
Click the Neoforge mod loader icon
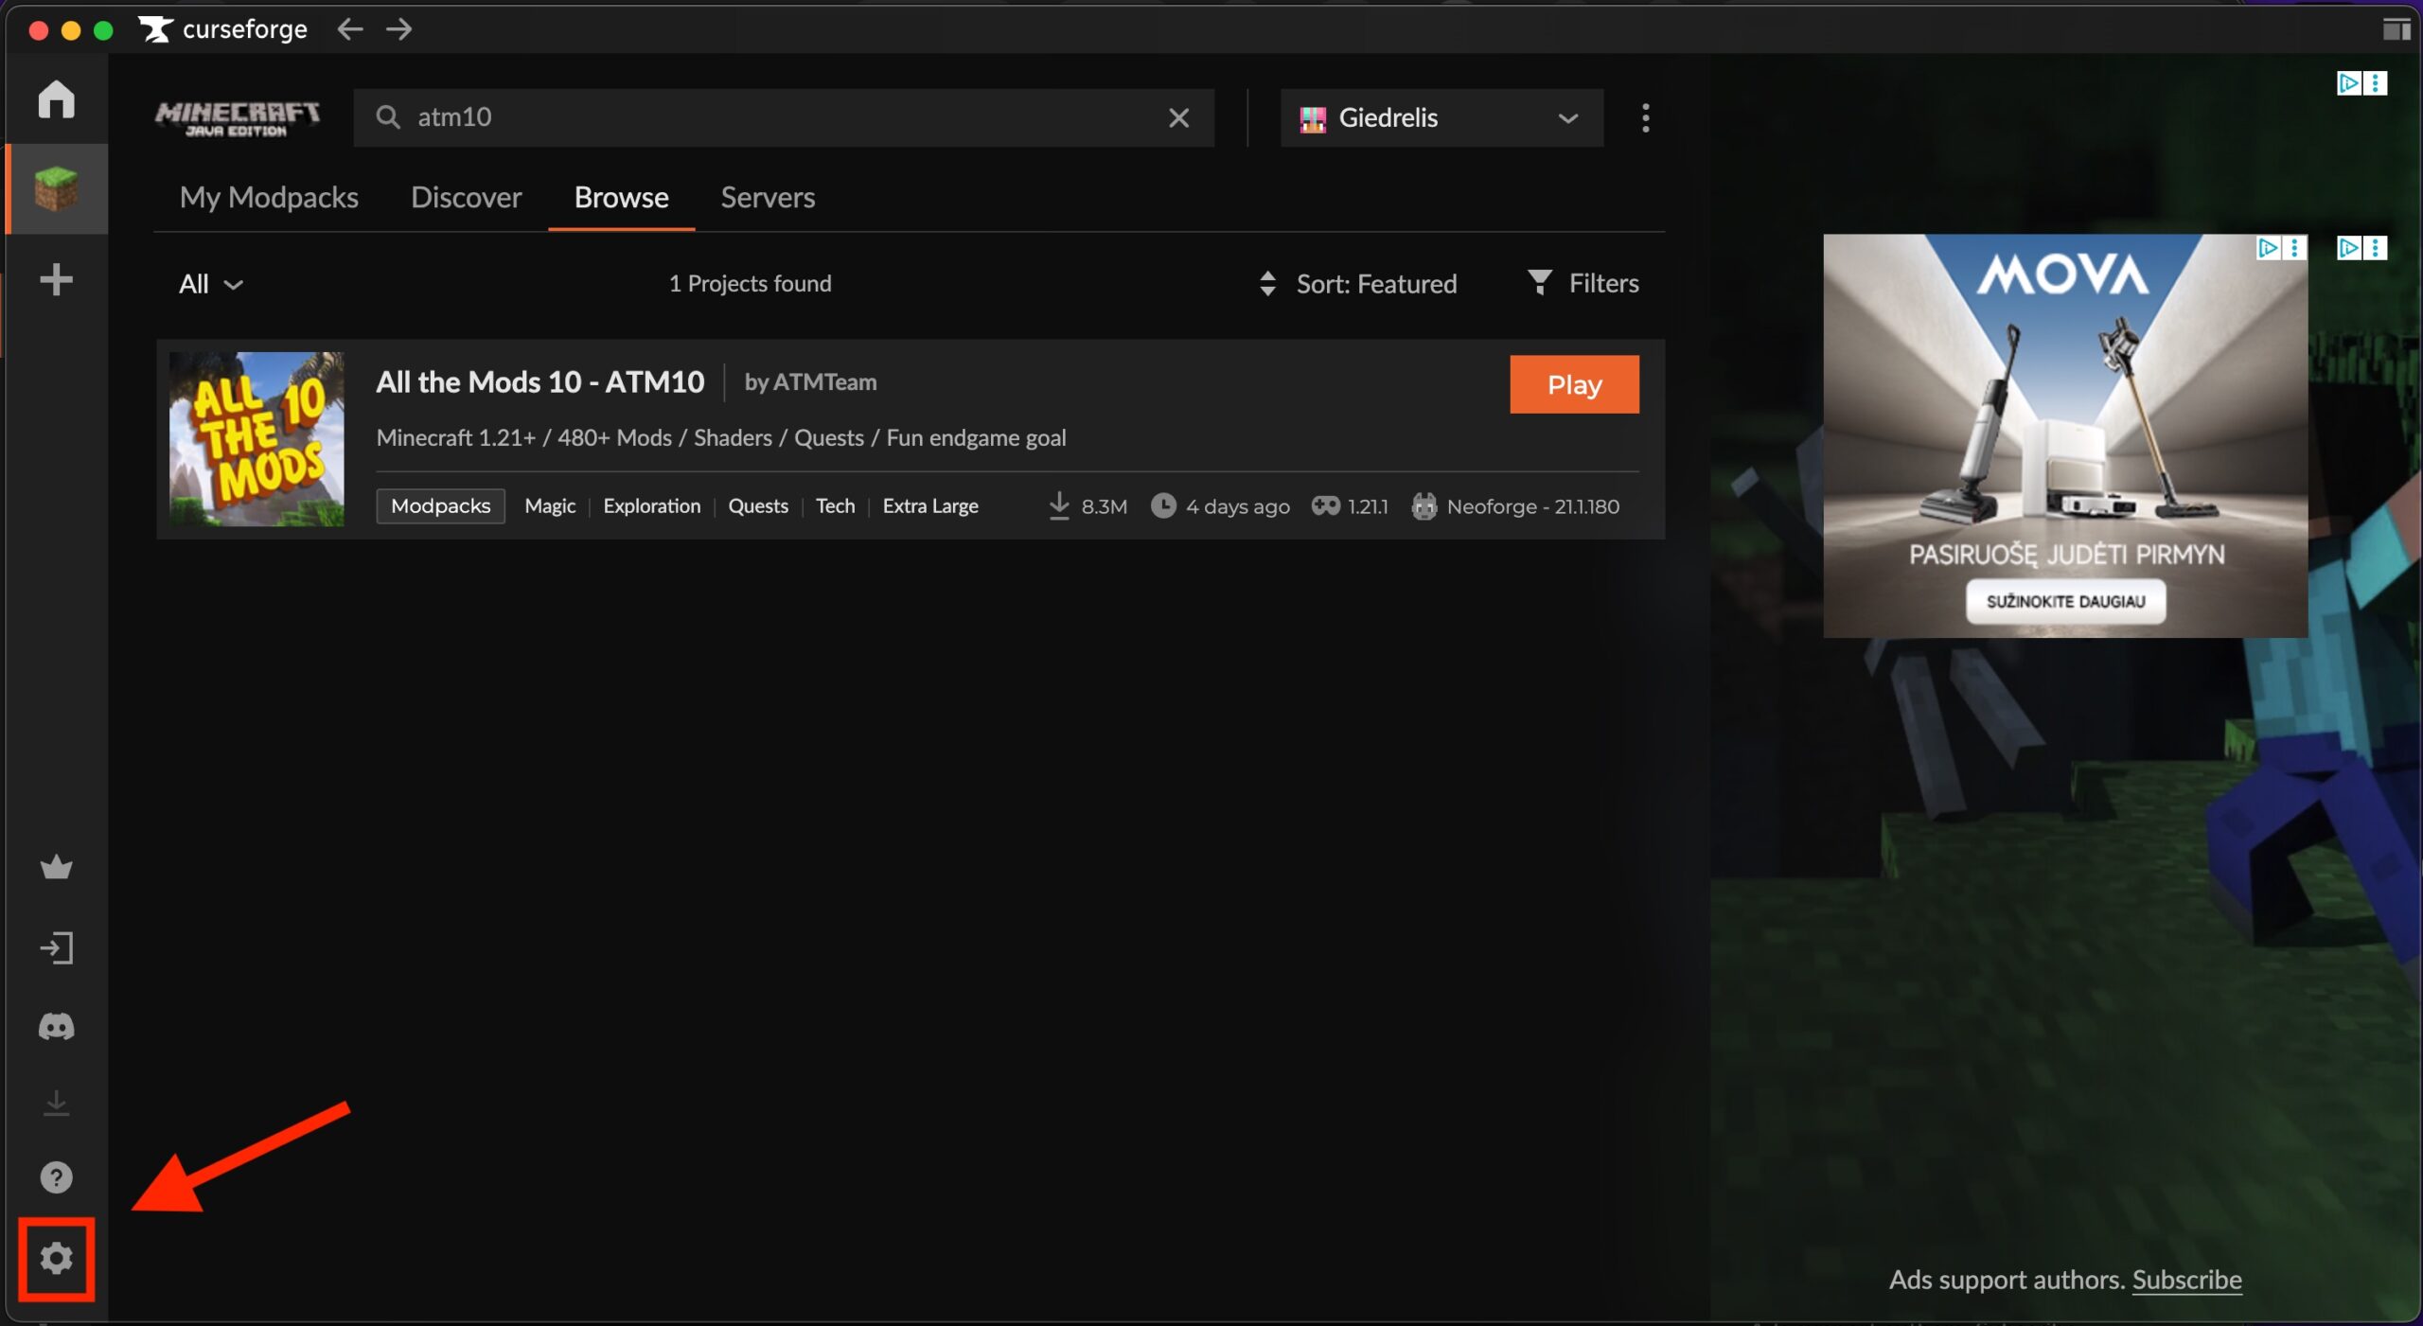(x=1424, y=506)
